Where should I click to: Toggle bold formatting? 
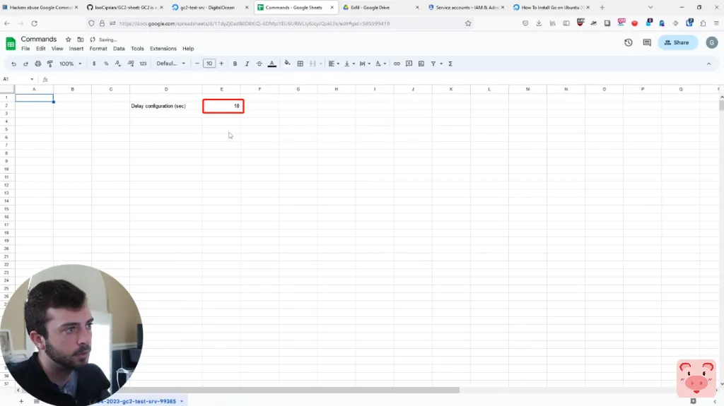click(235, 64)
